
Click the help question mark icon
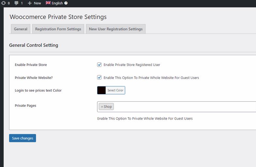(x=66, y=3)
